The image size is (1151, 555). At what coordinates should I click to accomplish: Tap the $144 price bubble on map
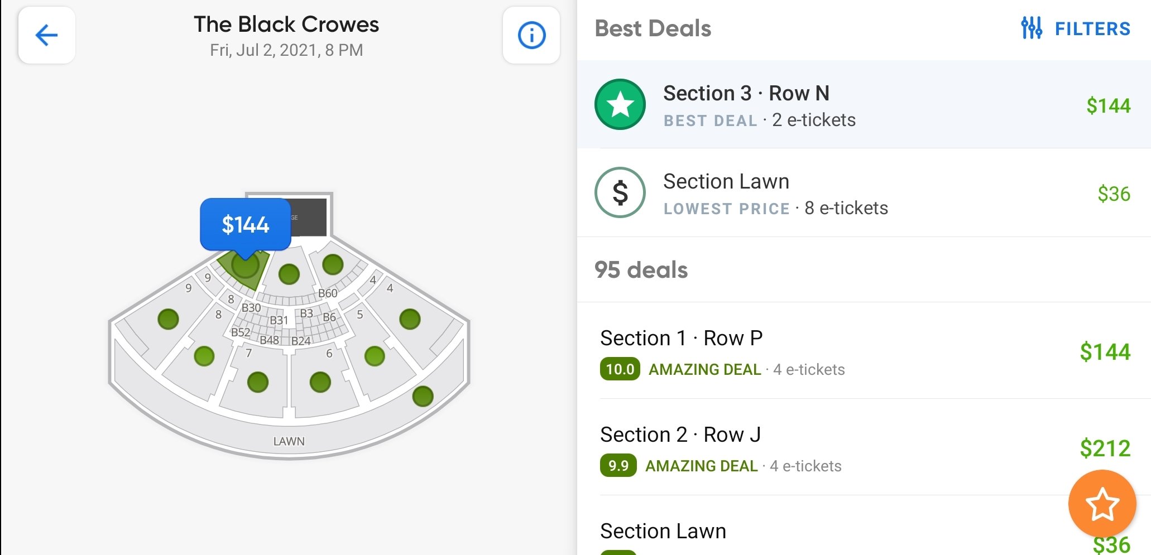pos(246,224)
